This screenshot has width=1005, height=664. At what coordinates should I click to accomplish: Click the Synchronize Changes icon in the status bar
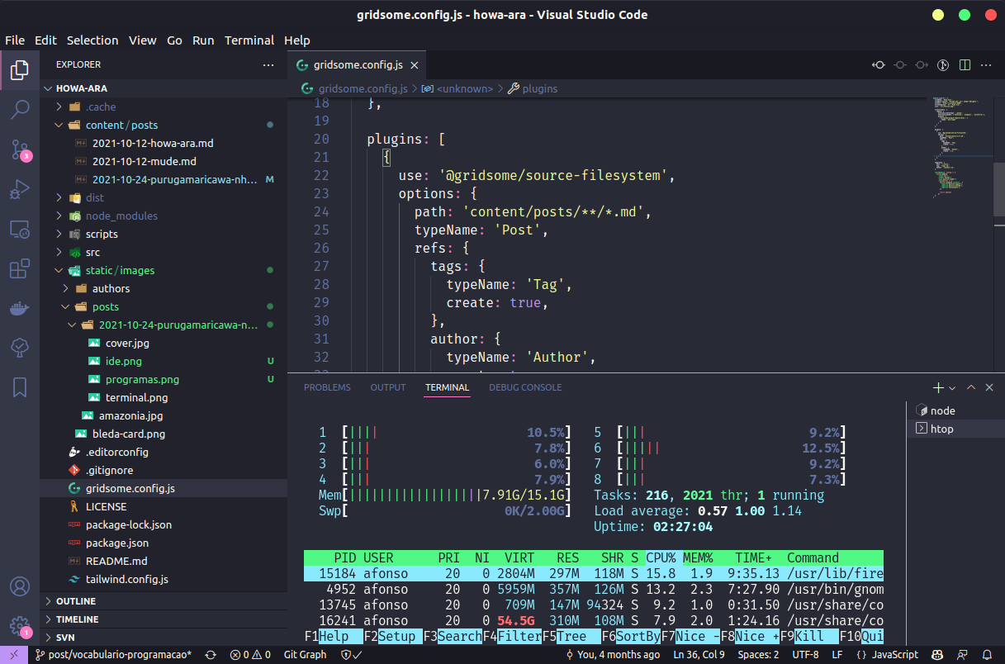pos(211,654)
